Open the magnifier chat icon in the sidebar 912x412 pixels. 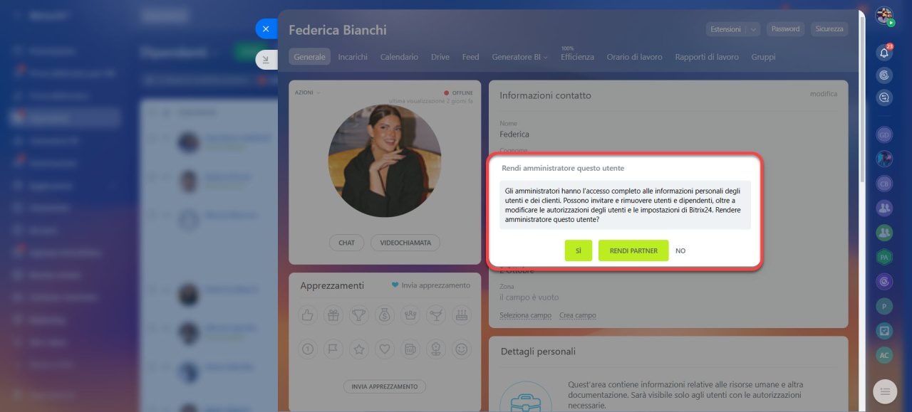click(884, 97)
